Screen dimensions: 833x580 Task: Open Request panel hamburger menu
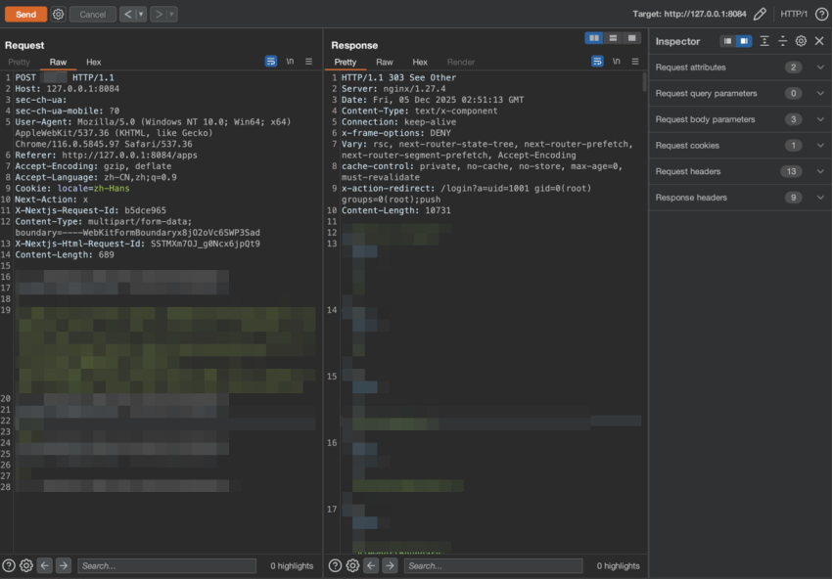[x=308, y=62]
